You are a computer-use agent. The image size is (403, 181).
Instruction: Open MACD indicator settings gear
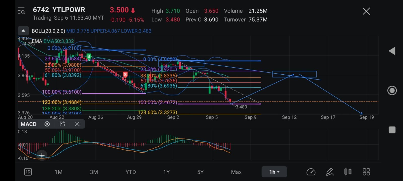click(47, 124)
